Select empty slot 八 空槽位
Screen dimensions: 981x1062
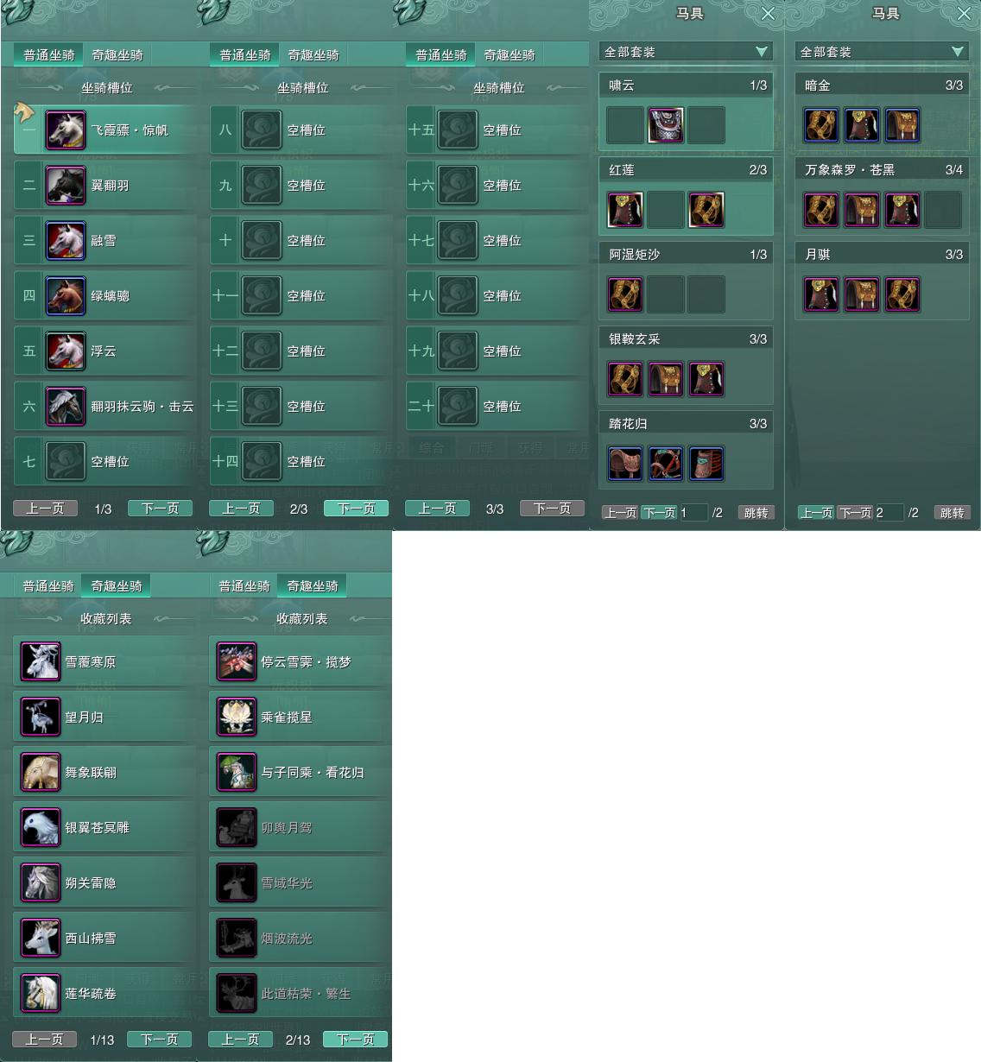click(301, 130)
